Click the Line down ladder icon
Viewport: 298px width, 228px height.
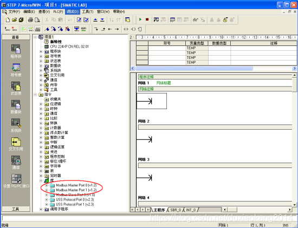[96, 29]
